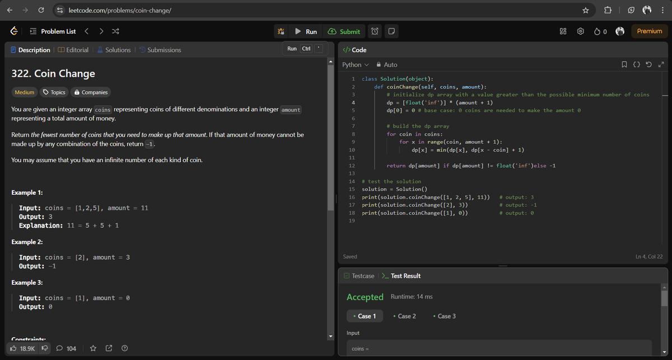Open the help question mark icon

pos(125,349)
